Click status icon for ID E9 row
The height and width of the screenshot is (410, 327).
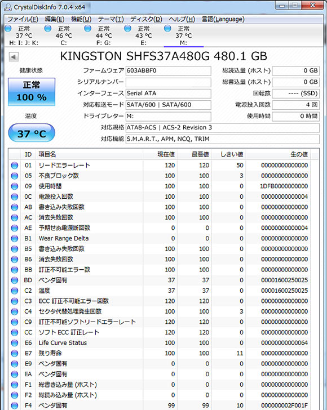tap(15, 364)
